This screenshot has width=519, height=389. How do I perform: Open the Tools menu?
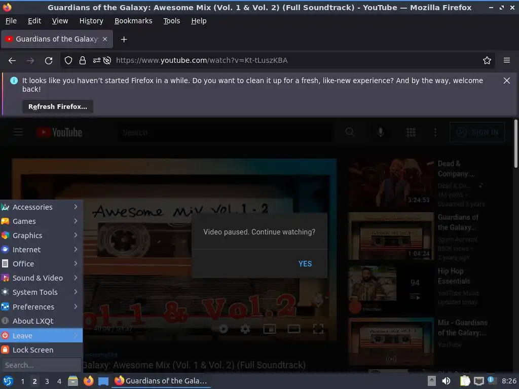pos(171,21)
